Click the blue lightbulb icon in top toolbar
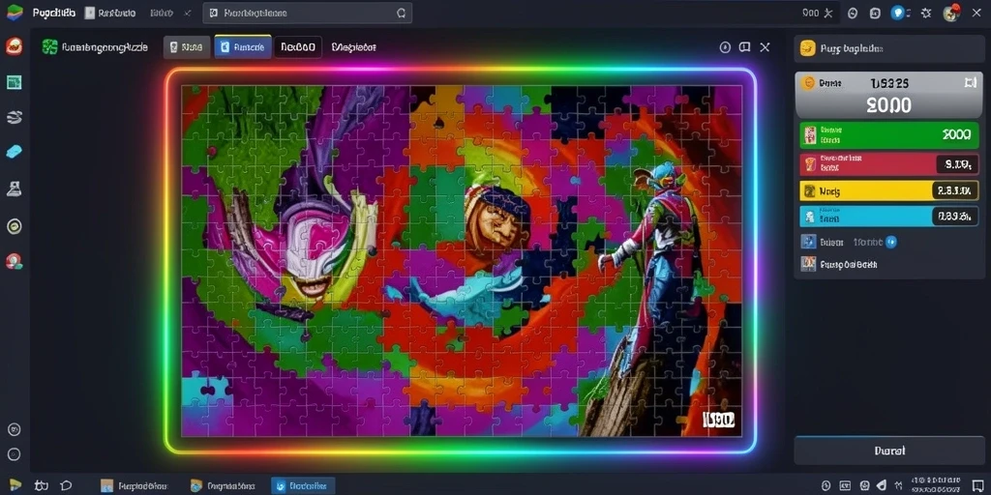The image size is (991, 495). 898,13
